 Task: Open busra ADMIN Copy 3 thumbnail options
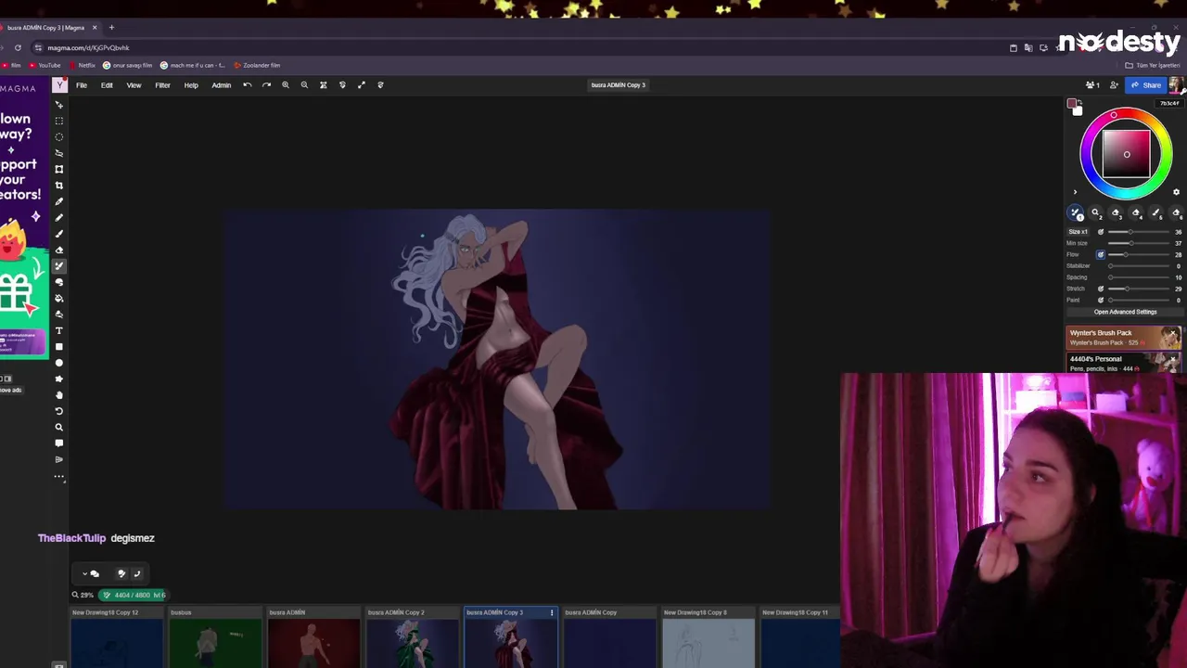coord(552,612)
